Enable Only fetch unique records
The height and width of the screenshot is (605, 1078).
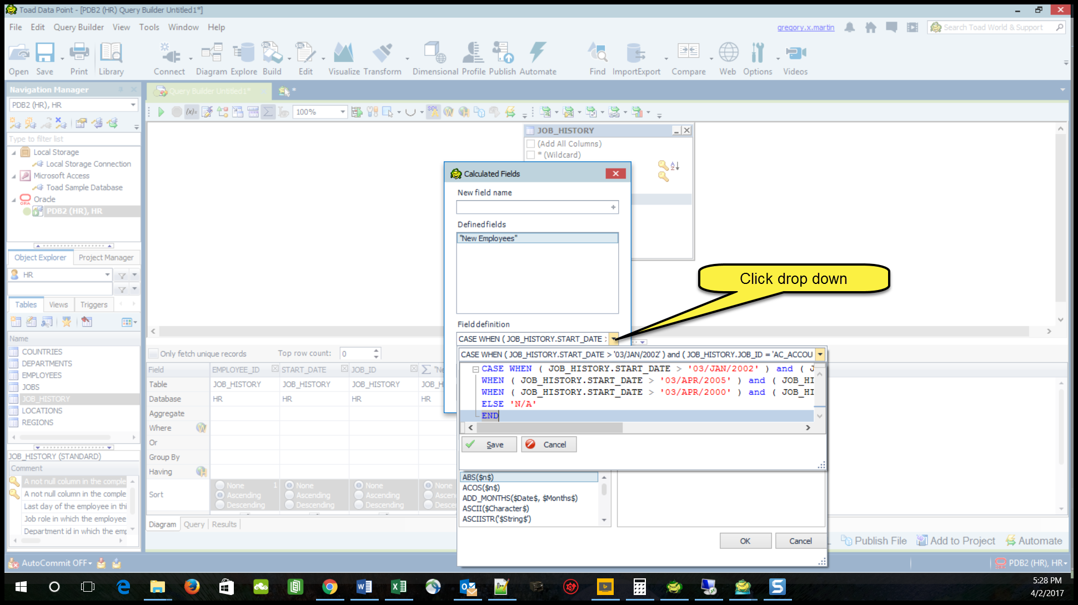pyautogui.click(x=153, y=354)
